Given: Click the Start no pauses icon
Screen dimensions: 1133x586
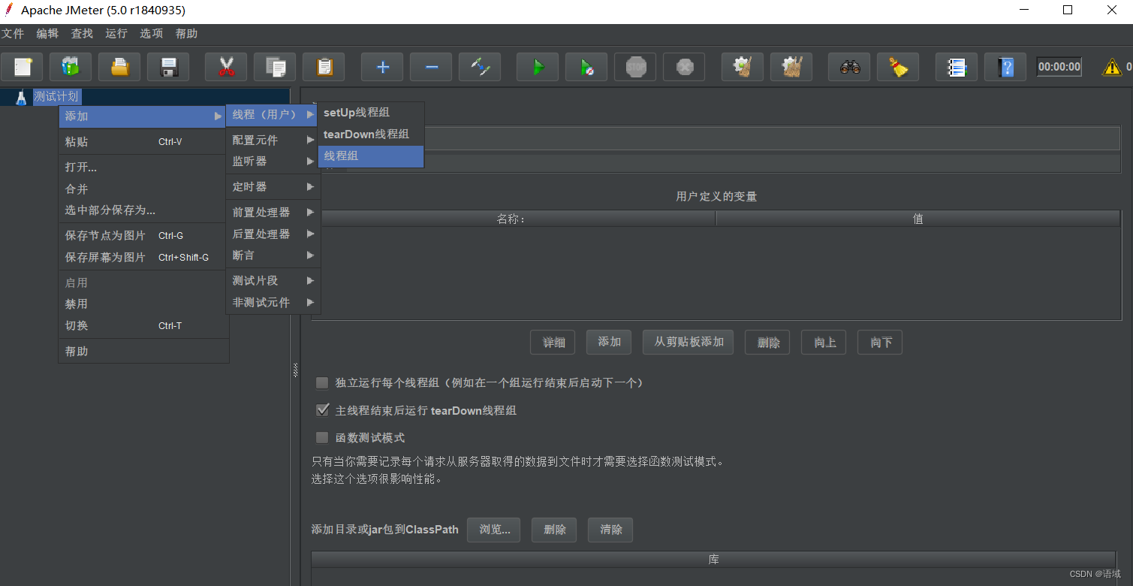Looking at the screenshot, I should click(x=586, y=67).
